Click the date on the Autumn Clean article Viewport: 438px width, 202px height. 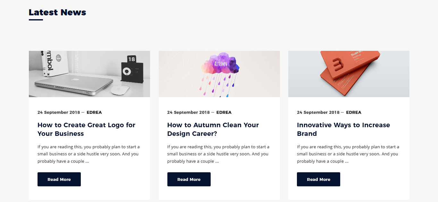pyautogui.click(x=189, y=113)
